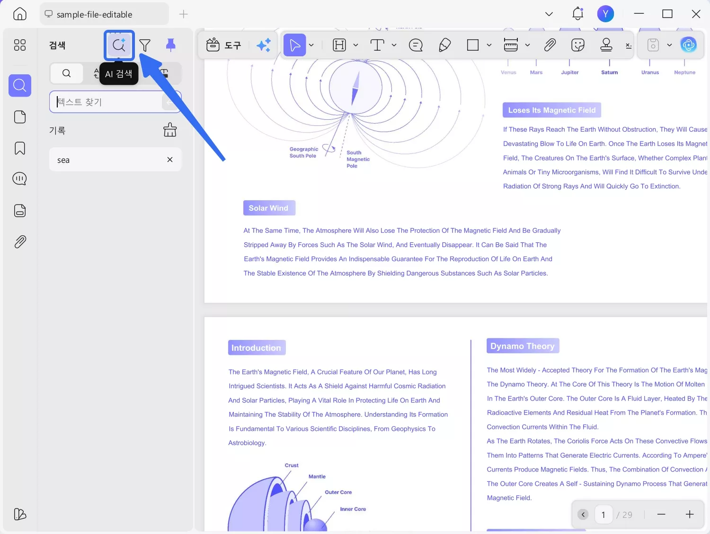Remove the 'sea' history entry
This screenshot has height=534, width=710.
tap(170, 160)
